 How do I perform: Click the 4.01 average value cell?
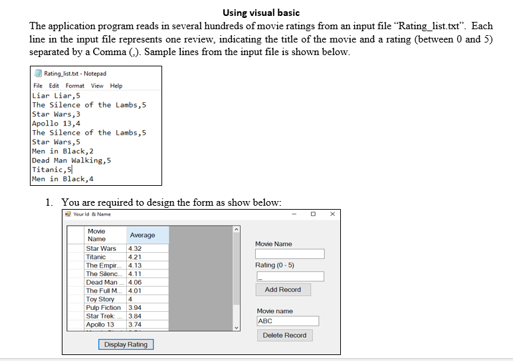pos(148,291)
